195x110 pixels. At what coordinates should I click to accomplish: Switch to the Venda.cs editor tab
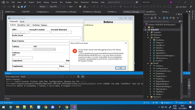(x=165, y=12)
